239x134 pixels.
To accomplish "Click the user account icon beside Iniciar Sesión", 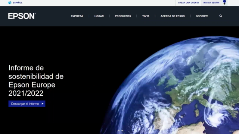I will click(x=224, y=3).
